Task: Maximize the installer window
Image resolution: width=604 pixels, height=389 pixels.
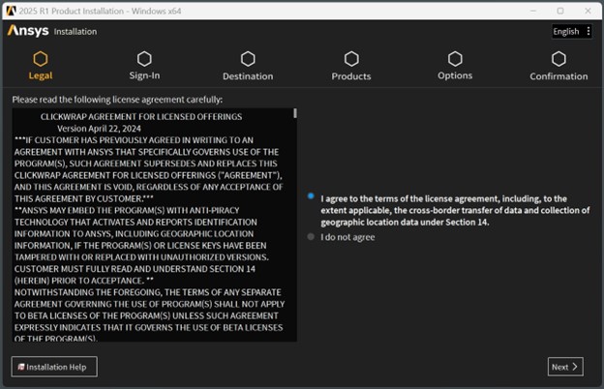Action: click(x=560, y=11)
